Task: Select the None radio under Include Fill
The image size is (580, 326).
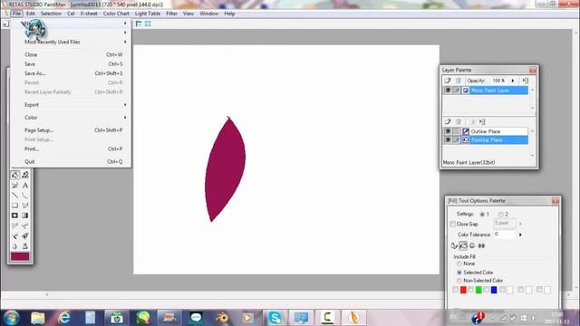Action: coord(459,264)
